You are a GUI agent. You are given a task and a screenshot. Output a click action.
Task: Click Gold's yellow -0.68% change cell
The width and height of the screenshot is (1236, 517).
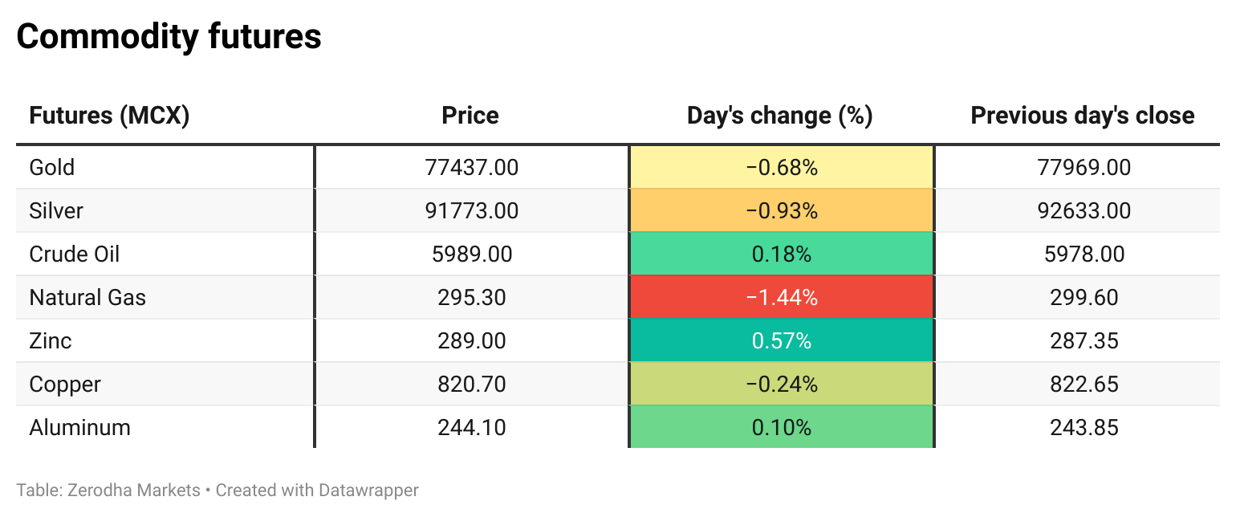tap(782, 167)
